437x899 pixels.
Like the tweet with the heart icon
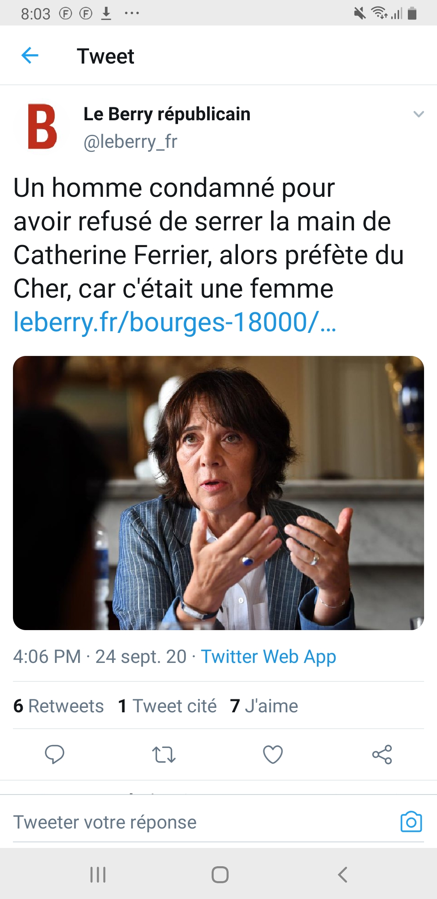pyautogui.click(x=273, y=754)
